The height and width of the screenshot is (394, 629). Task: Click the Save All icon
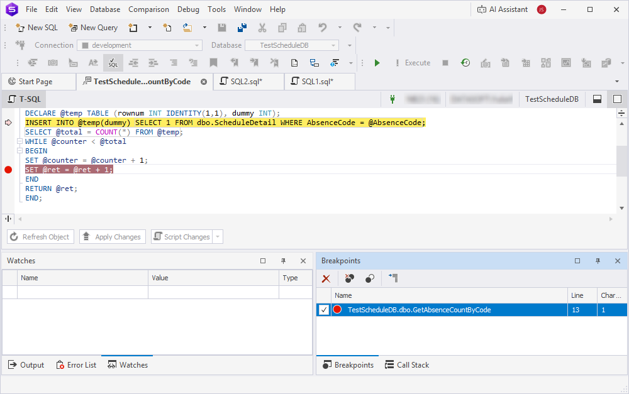point(242,28)
